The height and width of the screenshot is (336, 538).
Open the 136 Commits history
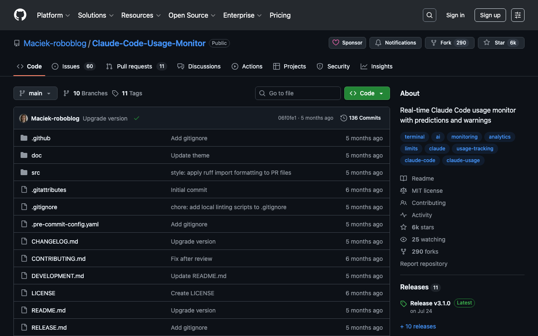coord(361,118)
